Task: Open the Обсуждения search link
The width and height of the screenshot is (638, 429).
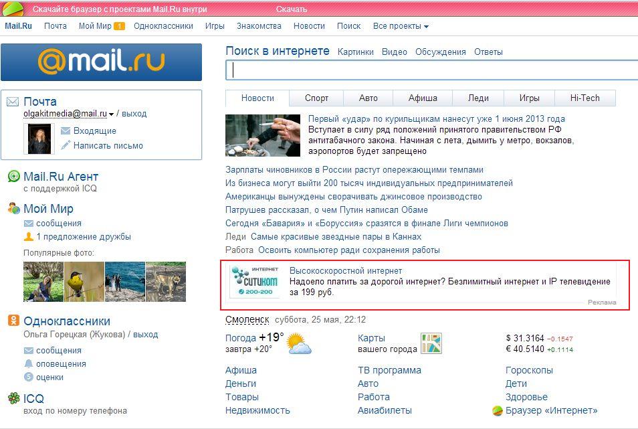Action: coord(440,52)
